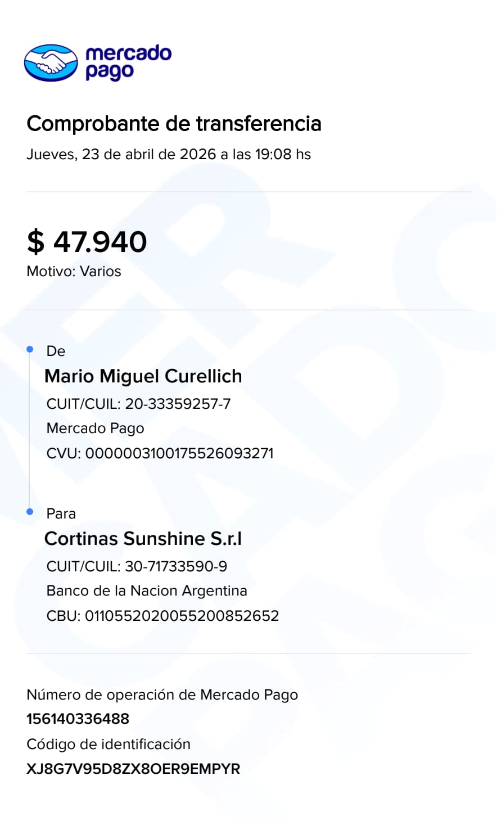Click the sender's "Mercado Pago" bank line
Viewport: 497px width, 825px height.
pos(95,428)
